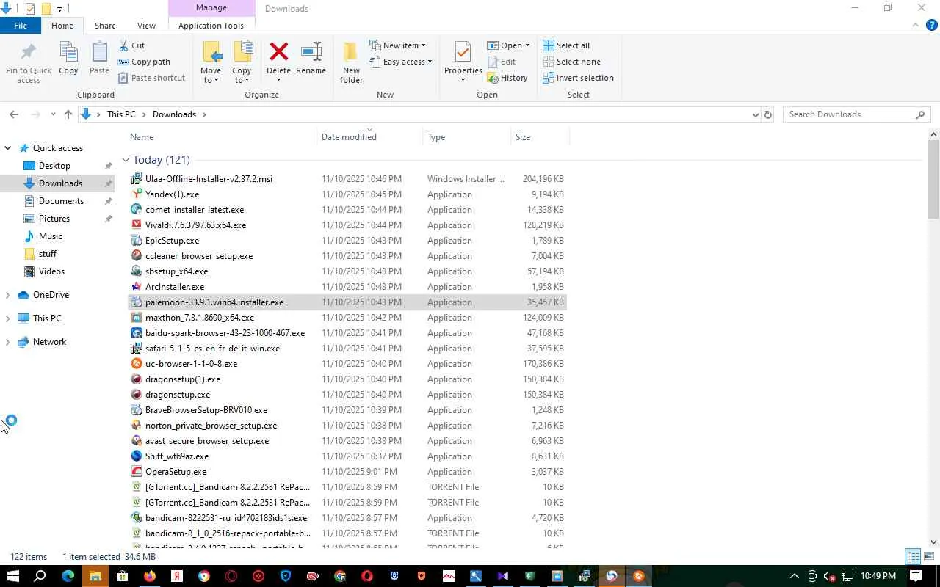This screenshot has height=587, width=940.
Task: Click the red Delete icon
Action: (278, 52)
